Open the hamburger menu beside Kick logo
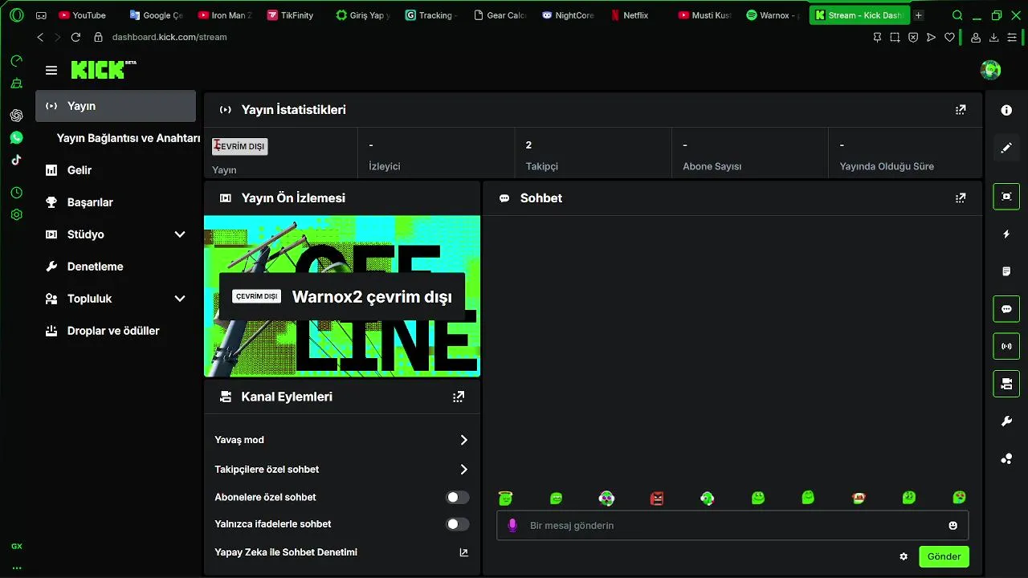This screenshot has height=578, width=1028. [51, 71]
